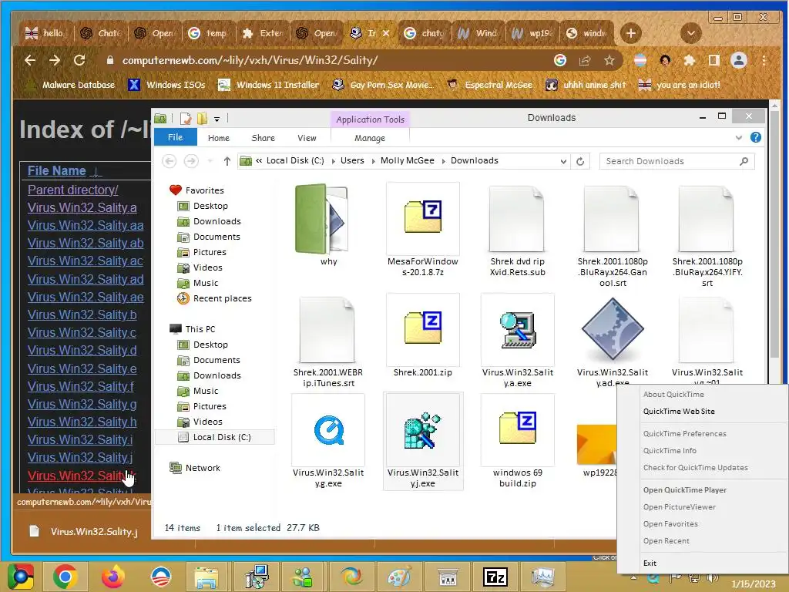The image size is (789, 592).
Task: Select Virus.Win32.Sality.g.exe QuickTime icon
Action: point(328,430)
